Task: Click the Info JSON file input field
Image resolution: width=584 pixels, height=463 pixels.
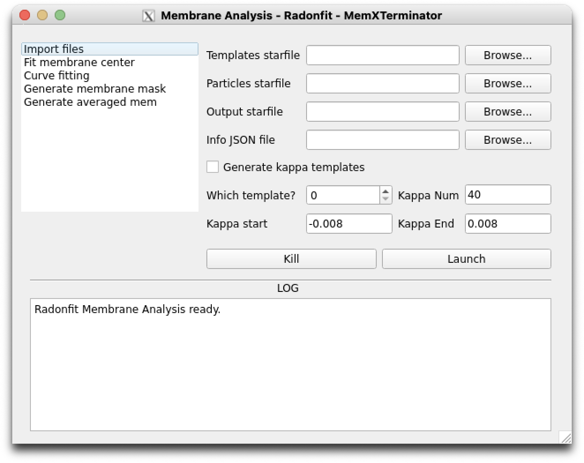Action: tap(383, 140)
